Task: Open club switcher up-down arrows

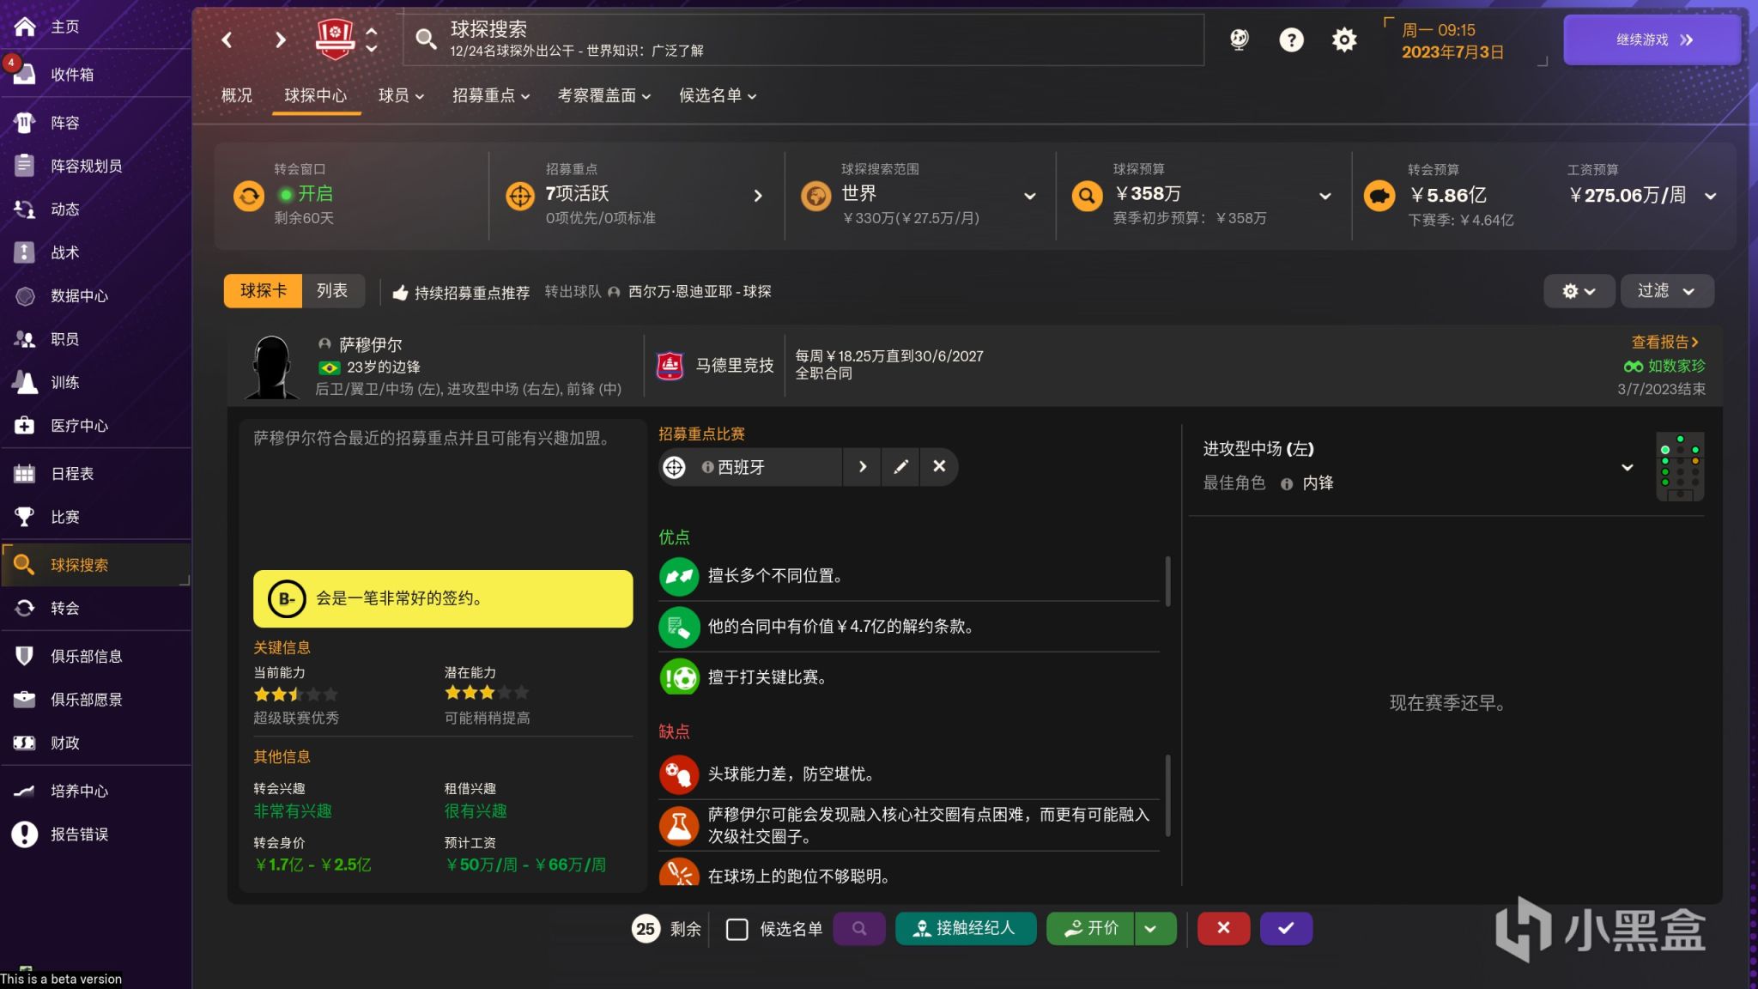Action: (x=372, y=39)
